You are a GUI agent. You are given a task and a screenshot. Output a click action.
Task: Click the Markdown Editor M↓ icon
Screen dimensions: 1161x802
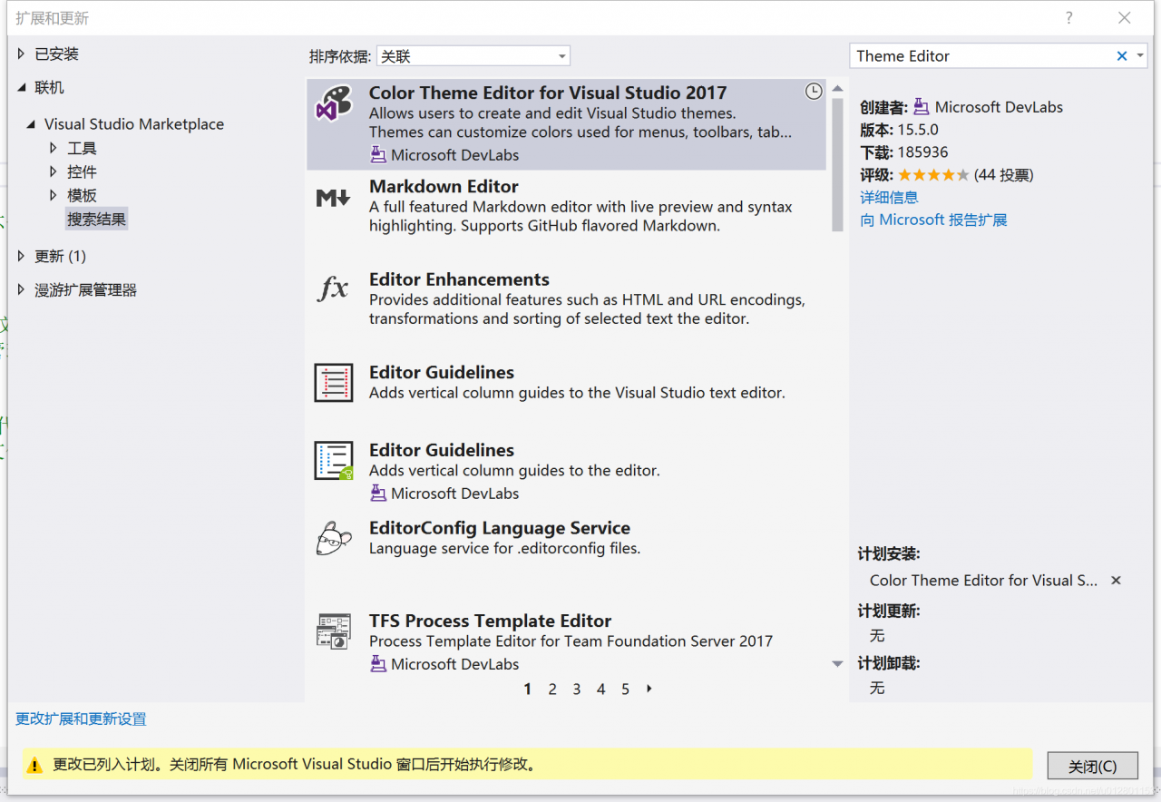(x=333, y=197)
